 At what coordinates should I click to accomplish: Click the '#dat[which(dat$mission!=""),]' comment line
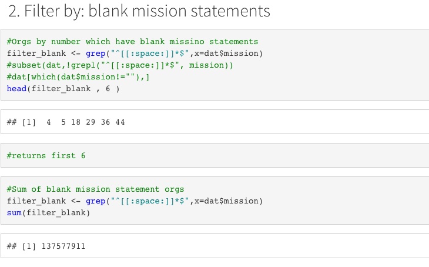coord(78,77)
